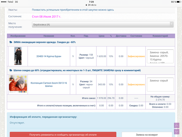
Task: Tap the scroll-to-bottom arrow button
Action: click(177, 132)
